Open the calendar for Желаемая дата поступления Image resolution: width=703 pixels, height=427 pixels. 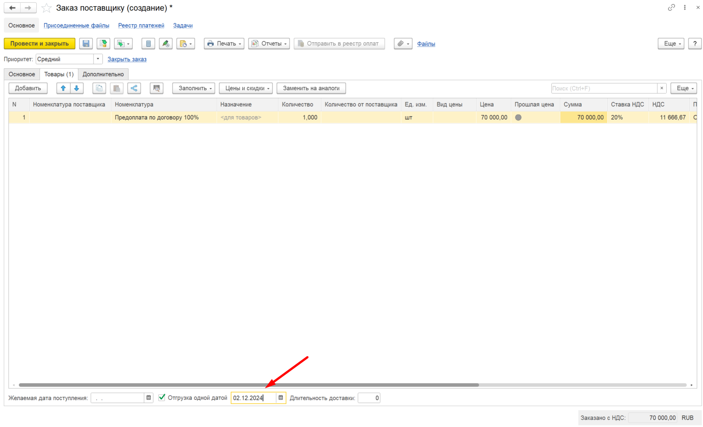tap(149, 398)
